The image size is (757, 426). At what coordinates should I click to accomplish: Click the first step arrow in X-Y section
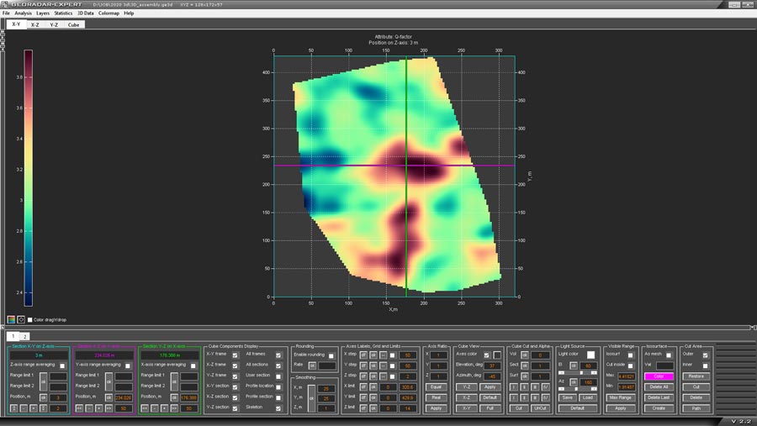[13, 408]
